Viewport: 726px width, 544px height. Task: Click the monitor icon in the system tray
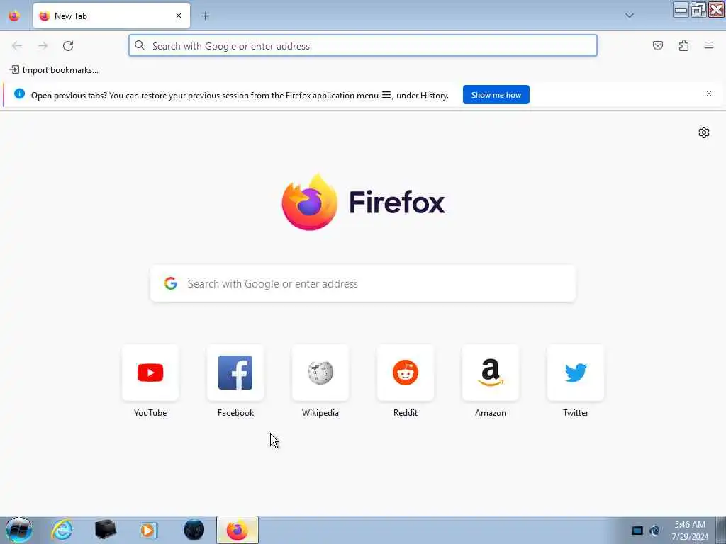point(637,531)
